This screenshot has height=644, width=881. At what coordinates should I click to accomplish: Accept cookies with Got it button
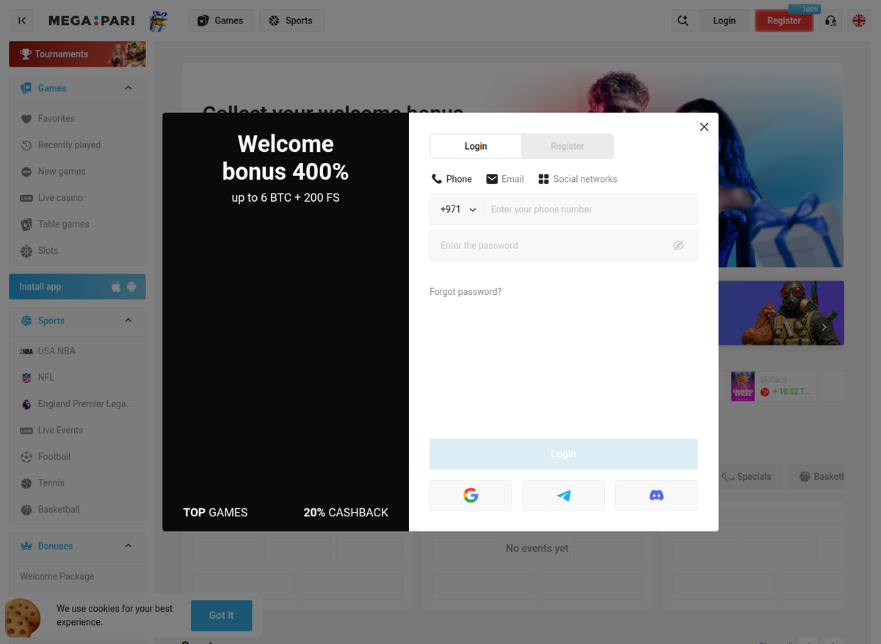click(221, 615)
